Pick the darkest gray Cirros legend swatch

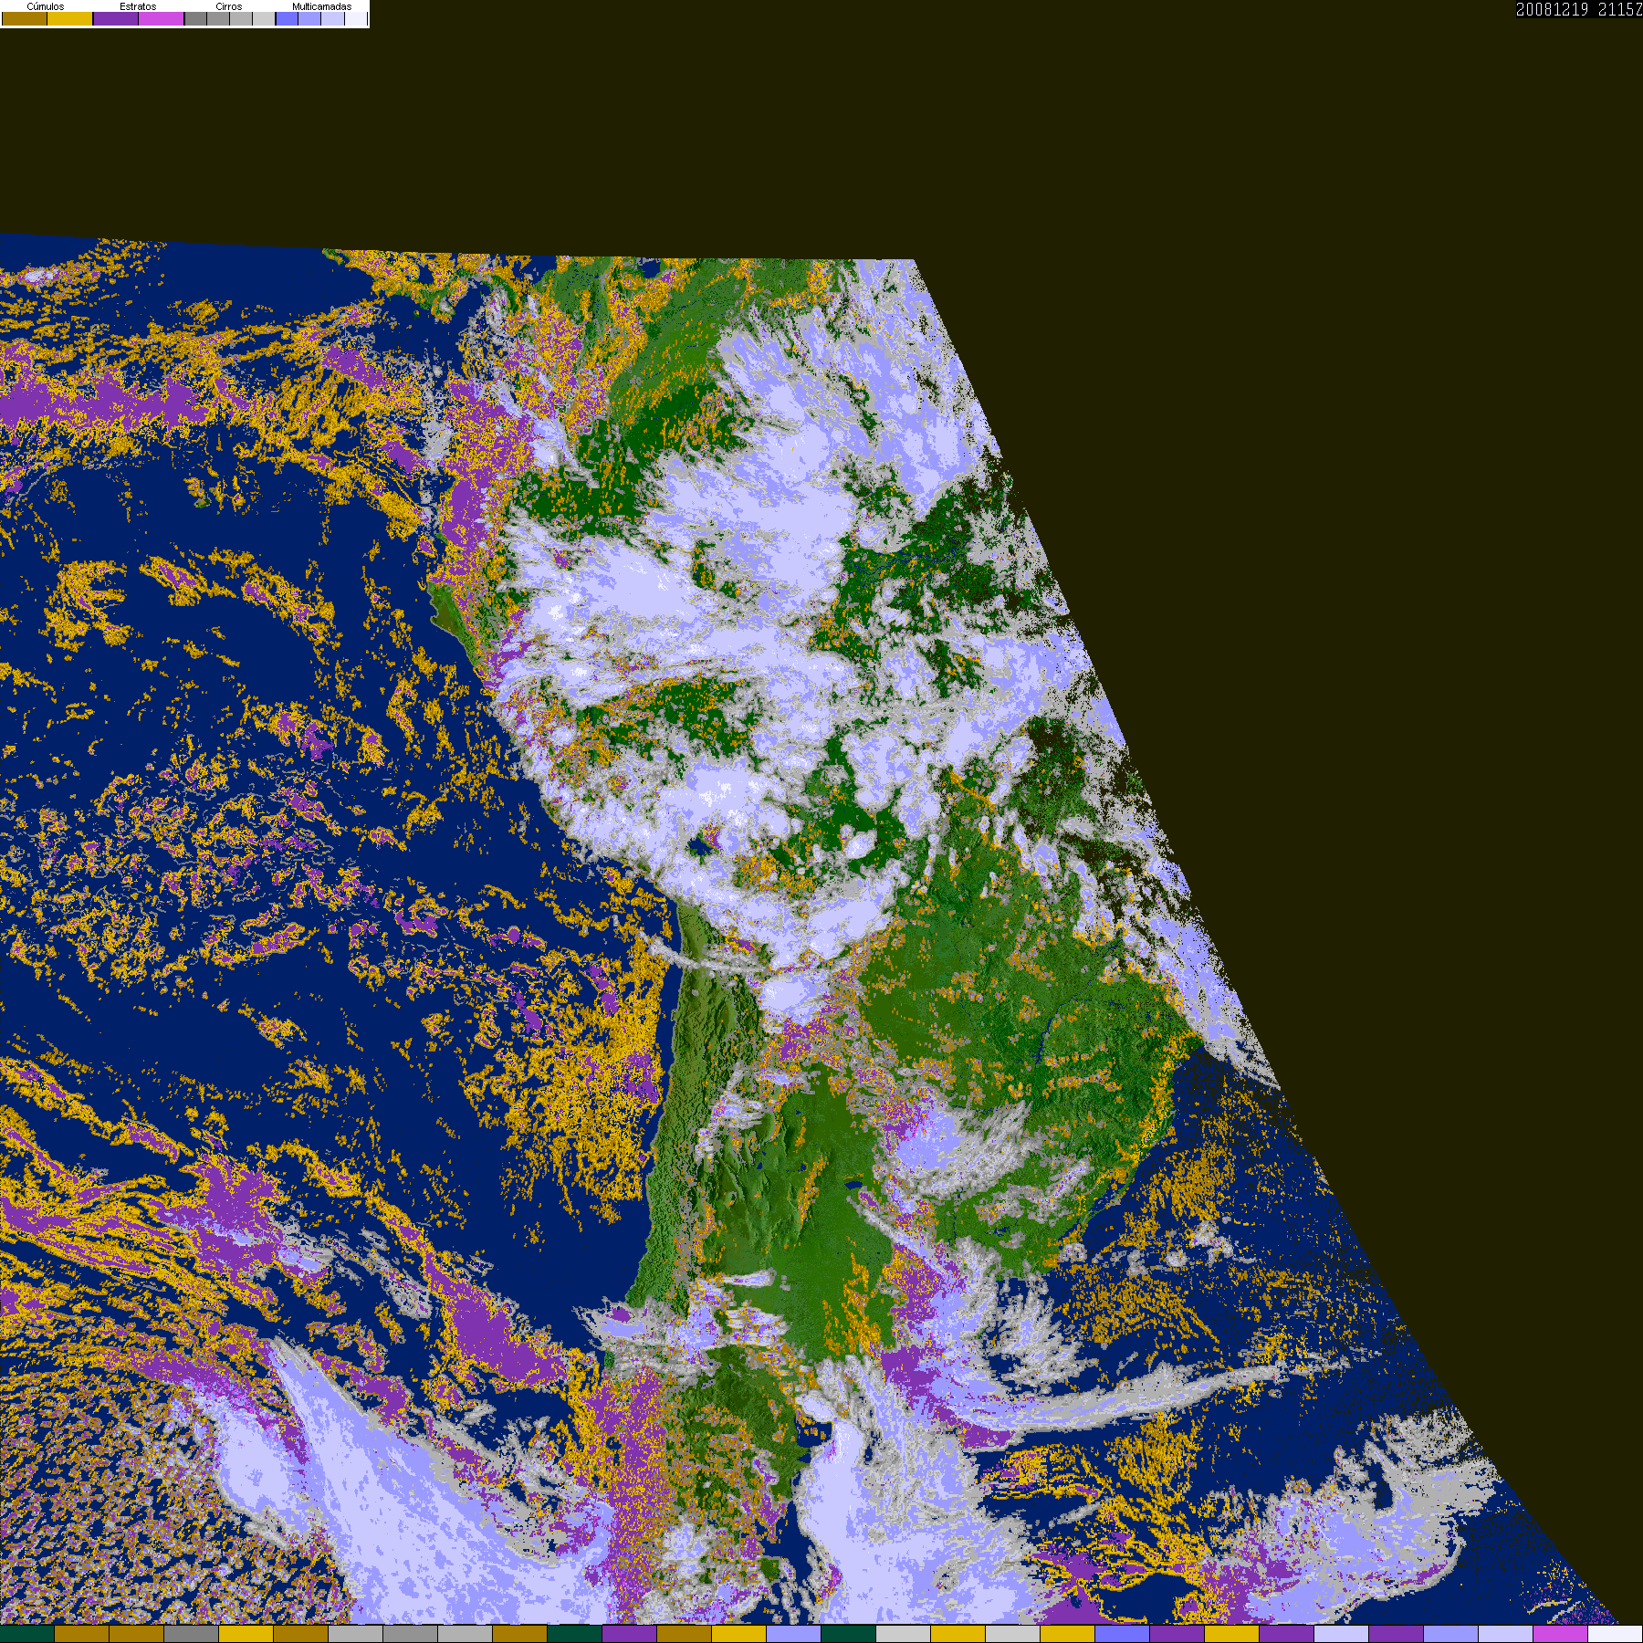195,18
